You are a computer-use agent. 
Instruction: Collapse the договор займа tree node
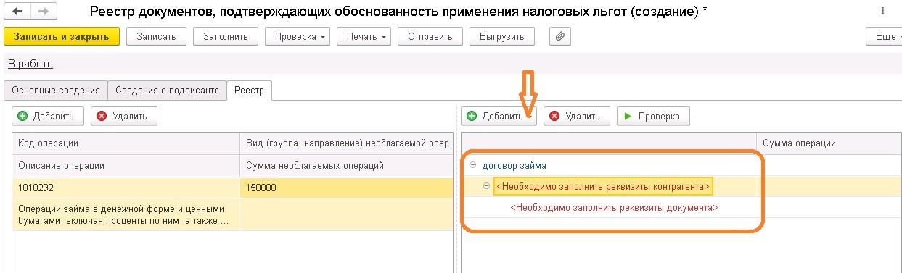point(472,166)
